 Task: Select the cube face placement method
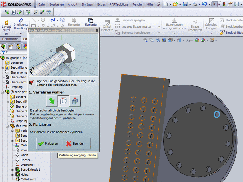(75, 101)
